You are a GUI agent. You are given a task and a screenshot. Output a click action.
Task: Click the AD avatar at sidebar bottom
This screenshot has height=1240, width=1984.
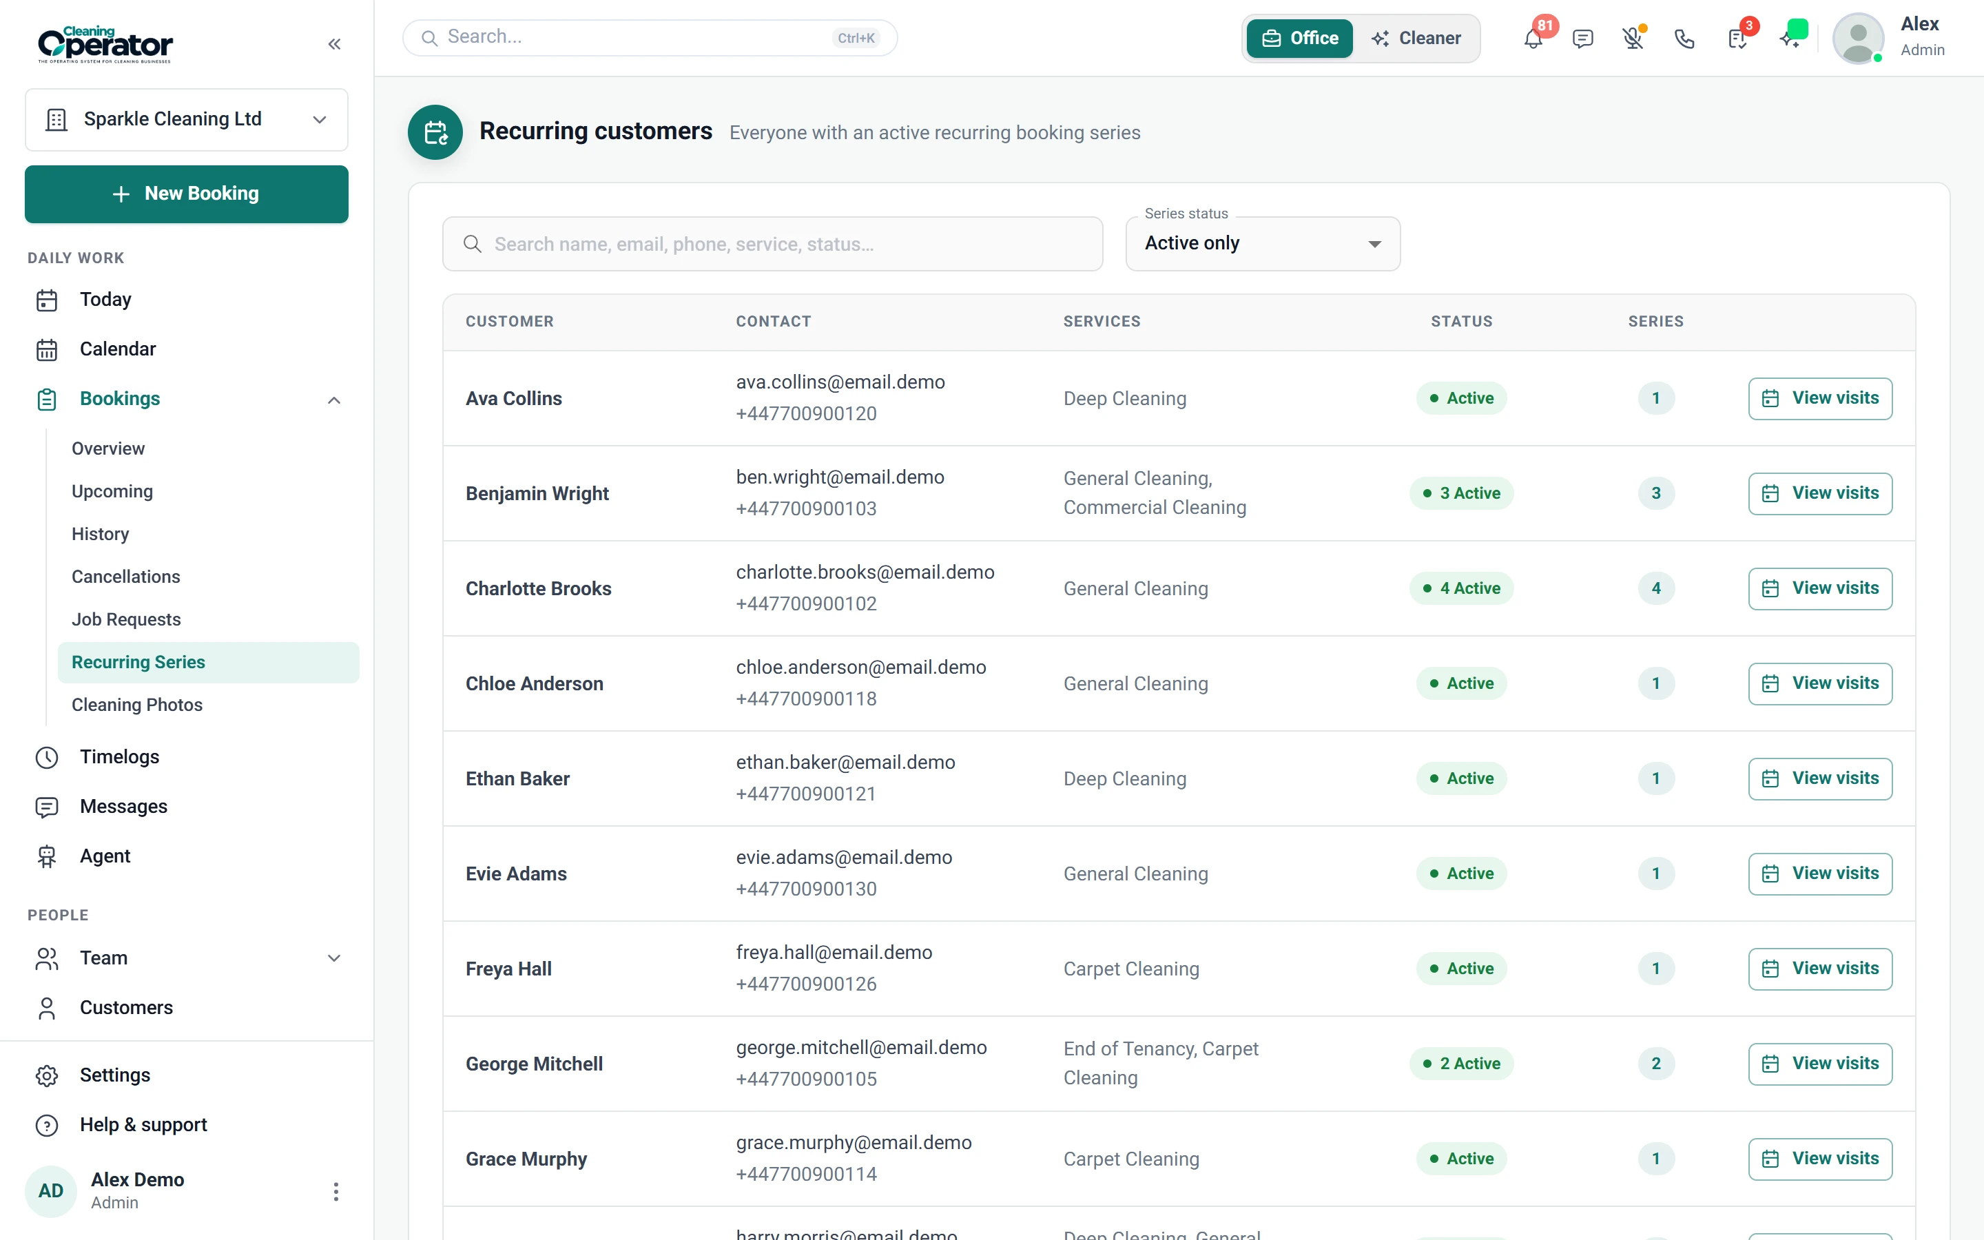point(51,1191)
